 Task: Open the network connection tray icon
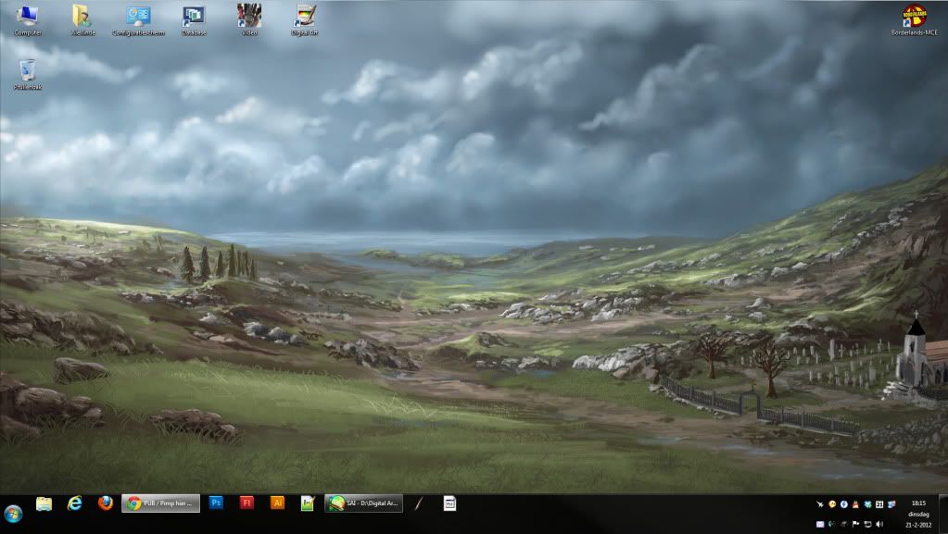pyautogui.click(x=867, y=524)
